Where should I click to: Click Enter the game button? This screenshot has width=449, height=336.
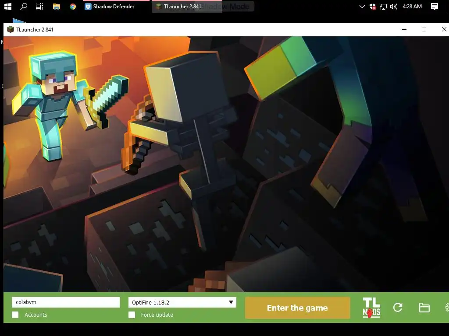click(298, 308)
